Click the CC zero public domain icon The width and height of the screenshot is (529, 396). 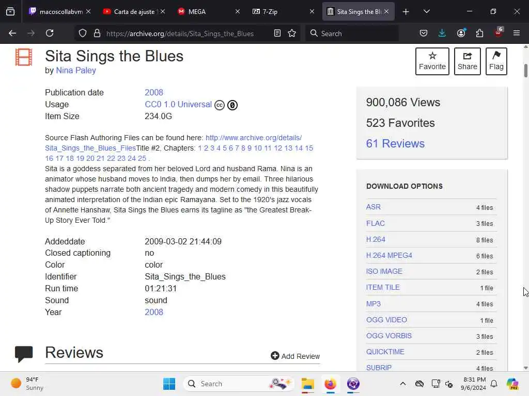point(232,105)
